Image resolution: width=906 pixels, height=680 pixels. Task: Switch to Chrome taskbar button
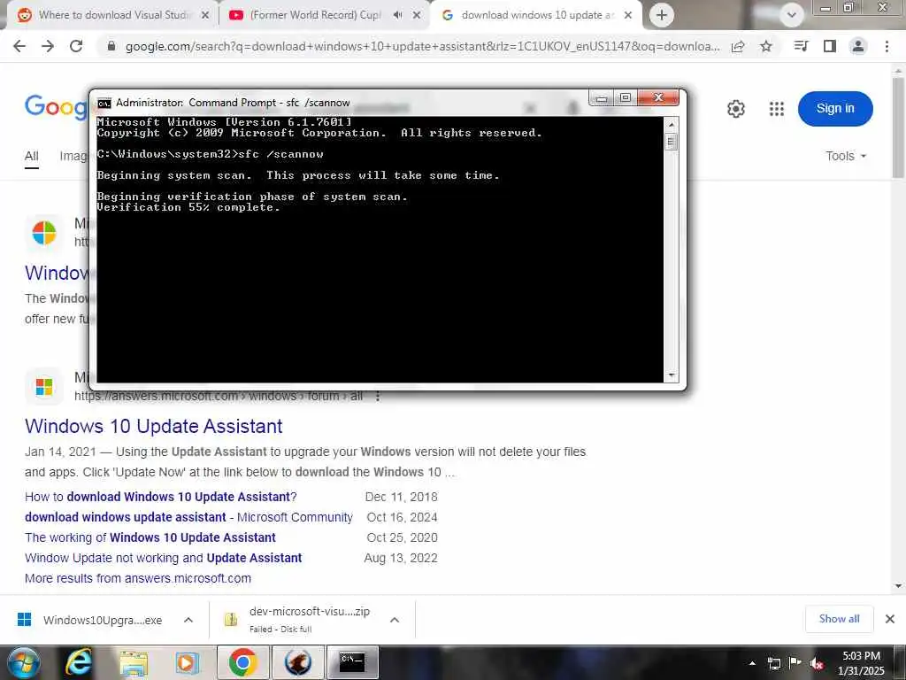click(x=242, y=662)
